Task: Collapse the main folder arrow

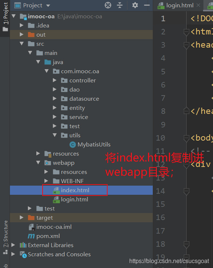Action: (x=30, y=53)
